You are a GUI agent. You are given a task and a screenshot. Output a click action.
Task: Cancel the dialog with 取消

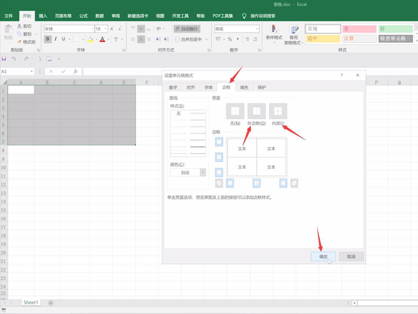point(351,257)
